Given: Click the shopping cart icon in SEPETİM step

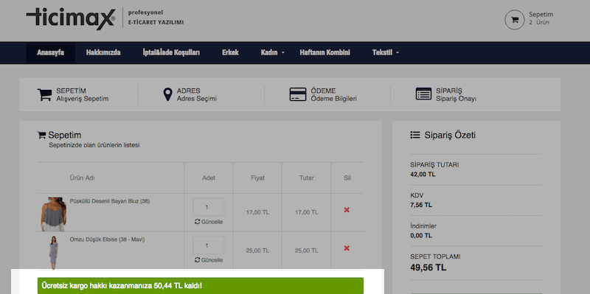Looking at the screenshot, I should 44,95.
